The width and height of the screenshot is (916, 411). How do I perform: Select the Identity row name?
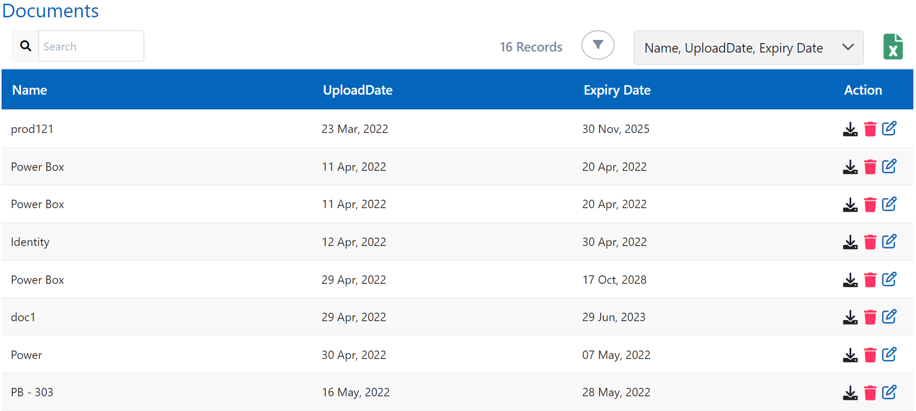pyautogui.click(x=30, y=242)
